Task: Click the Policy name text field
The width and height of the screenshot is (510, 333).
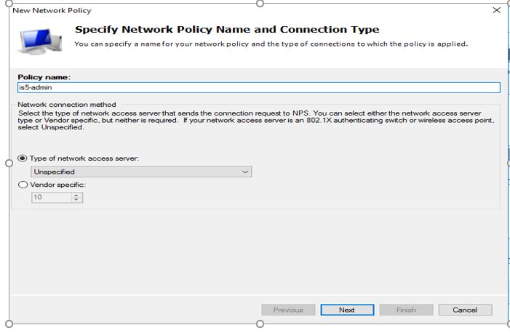Action: coord(259,87)
